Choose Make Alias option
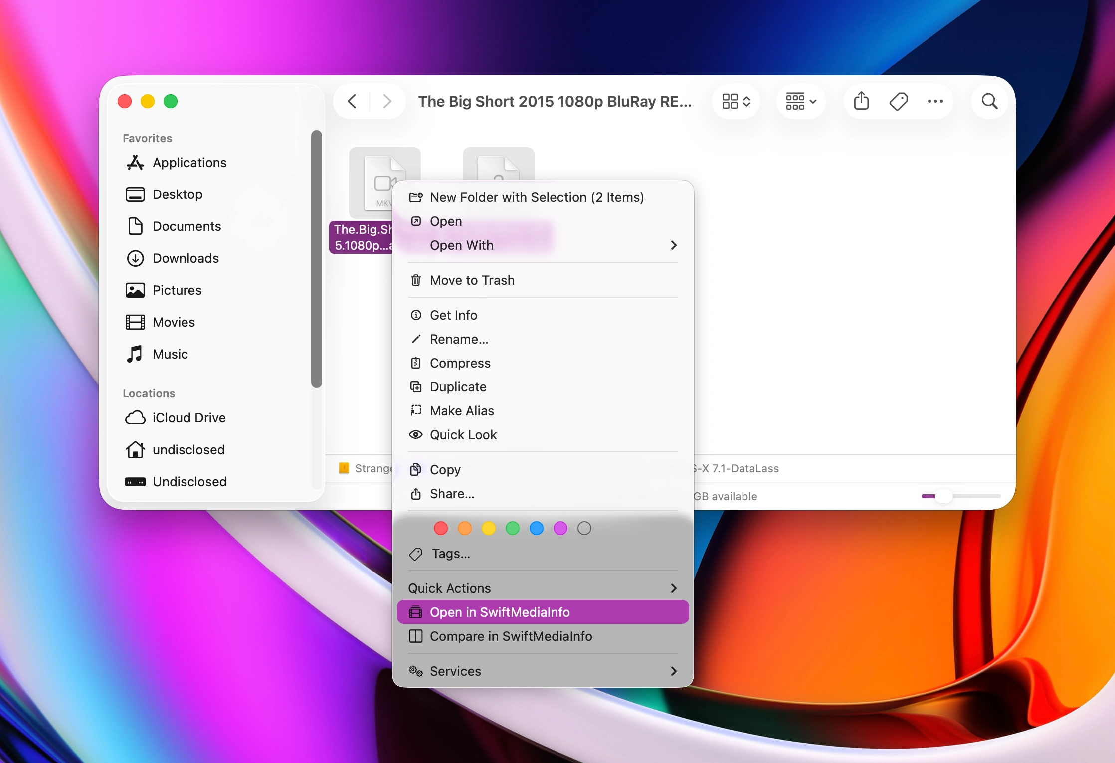 (x=543, y=410)
